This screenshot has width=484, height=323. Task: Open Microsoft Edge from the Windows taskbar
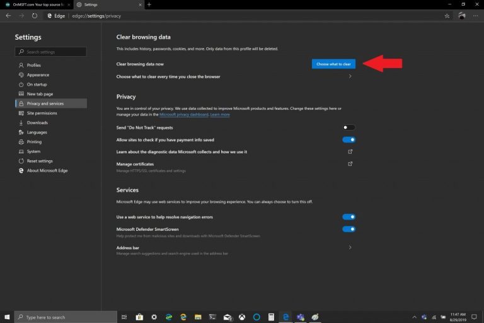click(285, 317)
